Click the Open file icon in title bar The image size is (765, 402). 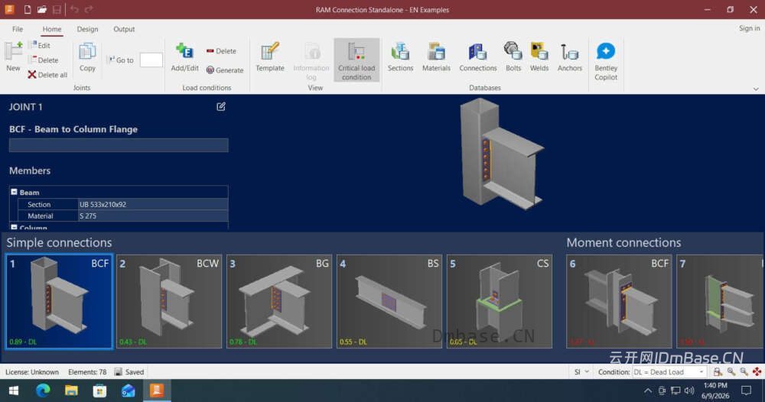42,9
